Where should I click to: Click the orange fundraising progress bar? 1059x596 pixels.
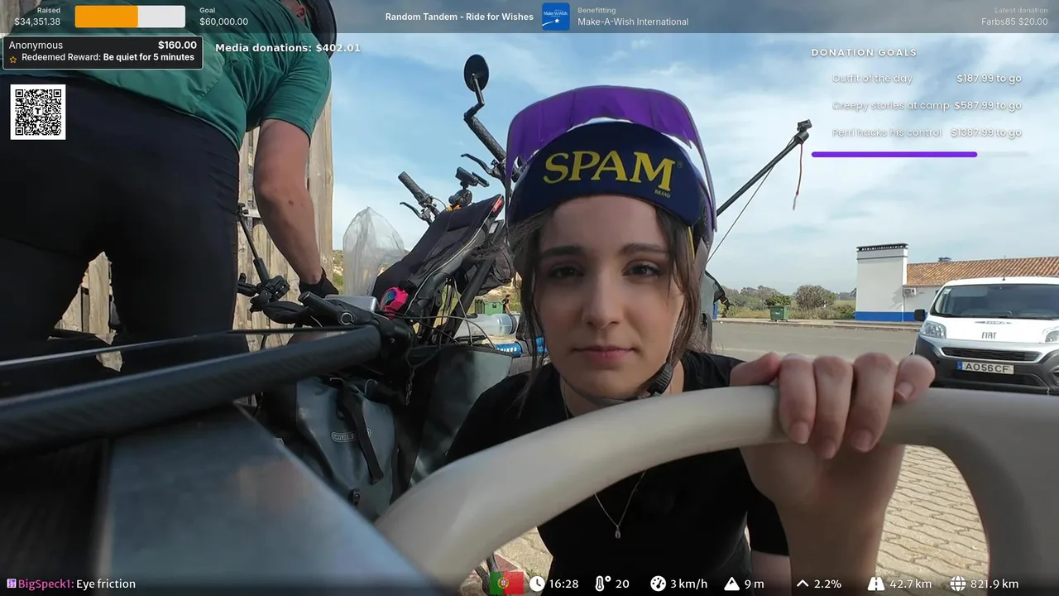tap(130, 17)
